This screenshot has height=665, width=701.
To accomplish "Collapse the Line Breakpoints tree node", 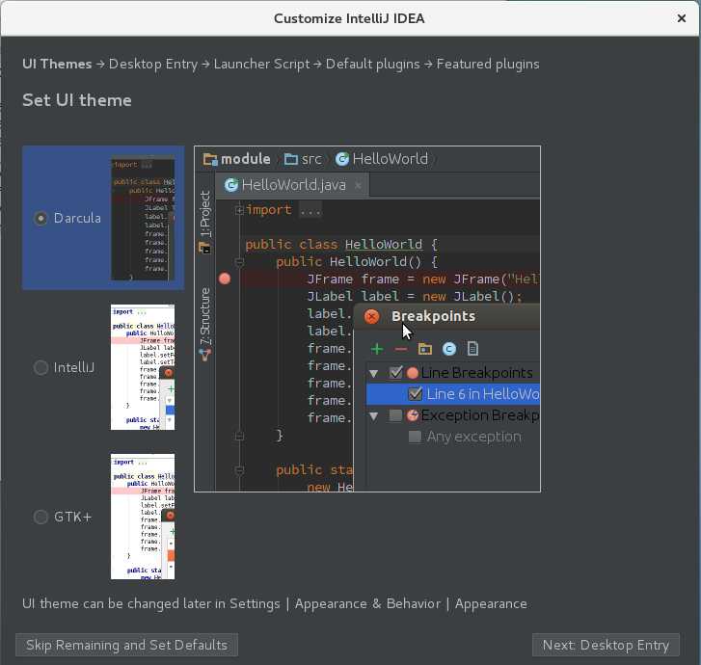I will (x=374, y=373).
